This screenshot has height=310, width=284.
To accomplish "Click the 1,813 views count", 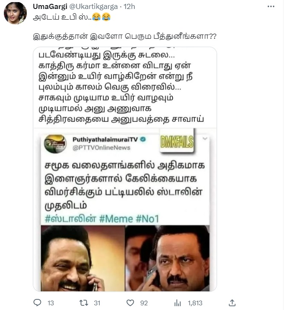I will click(x=195, y=303).
